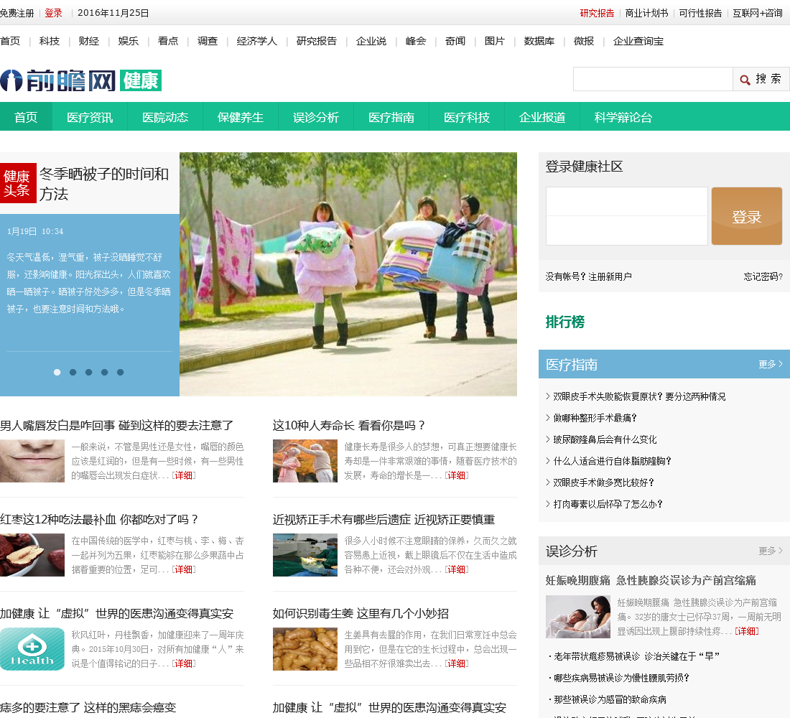Open title 这10种人寿命长 看看你是吗
790x718 pixels.
pyautogui.click(x=348, y=425)
